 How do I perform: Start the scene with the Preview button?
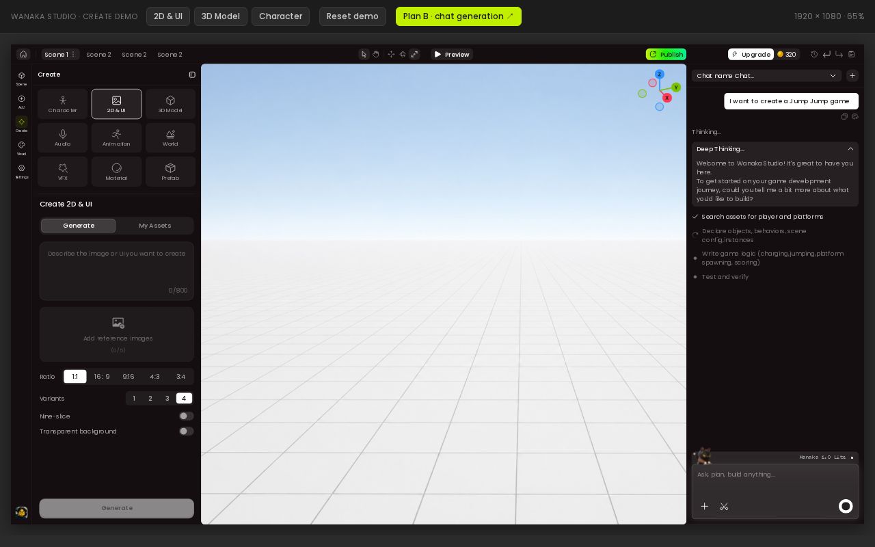point(452,54)
